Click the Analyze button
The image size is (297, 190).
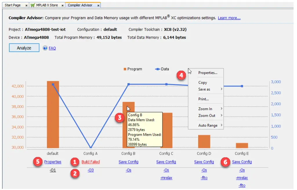tap(24, 48)
